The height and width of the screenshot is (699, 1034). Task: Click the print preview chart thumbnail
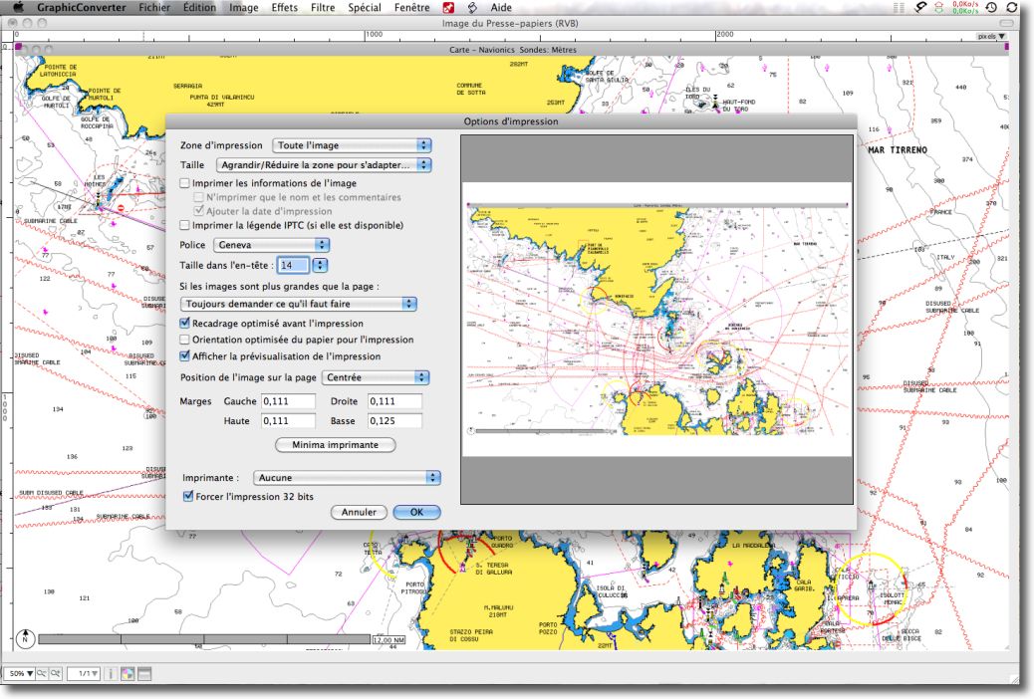[656, 320]
